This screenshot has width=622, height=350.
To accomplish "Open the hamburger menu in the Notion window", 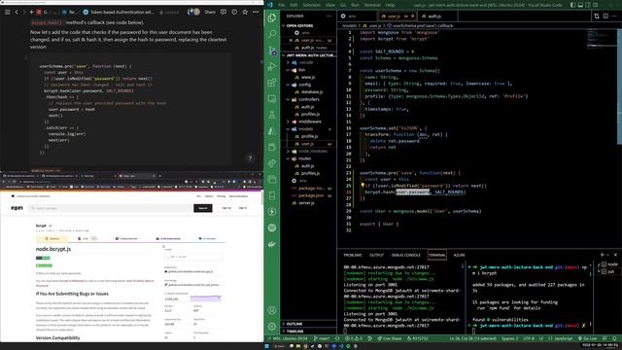I will point(7,12).
